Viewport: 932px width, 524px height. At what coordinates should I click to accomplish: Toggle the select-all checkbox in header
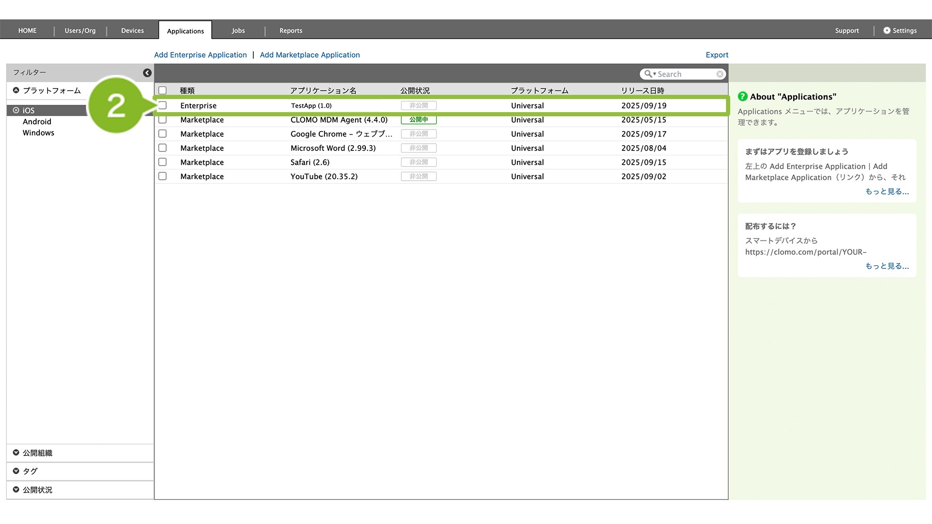pyautogui.click(x=162, y=91)
